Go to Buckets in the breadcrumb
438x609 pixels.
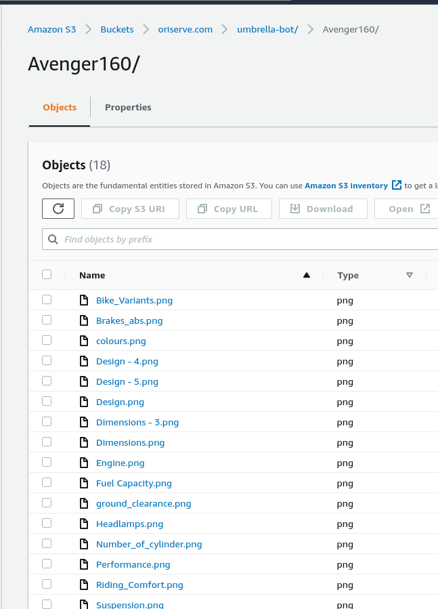(x=117, y=29)
